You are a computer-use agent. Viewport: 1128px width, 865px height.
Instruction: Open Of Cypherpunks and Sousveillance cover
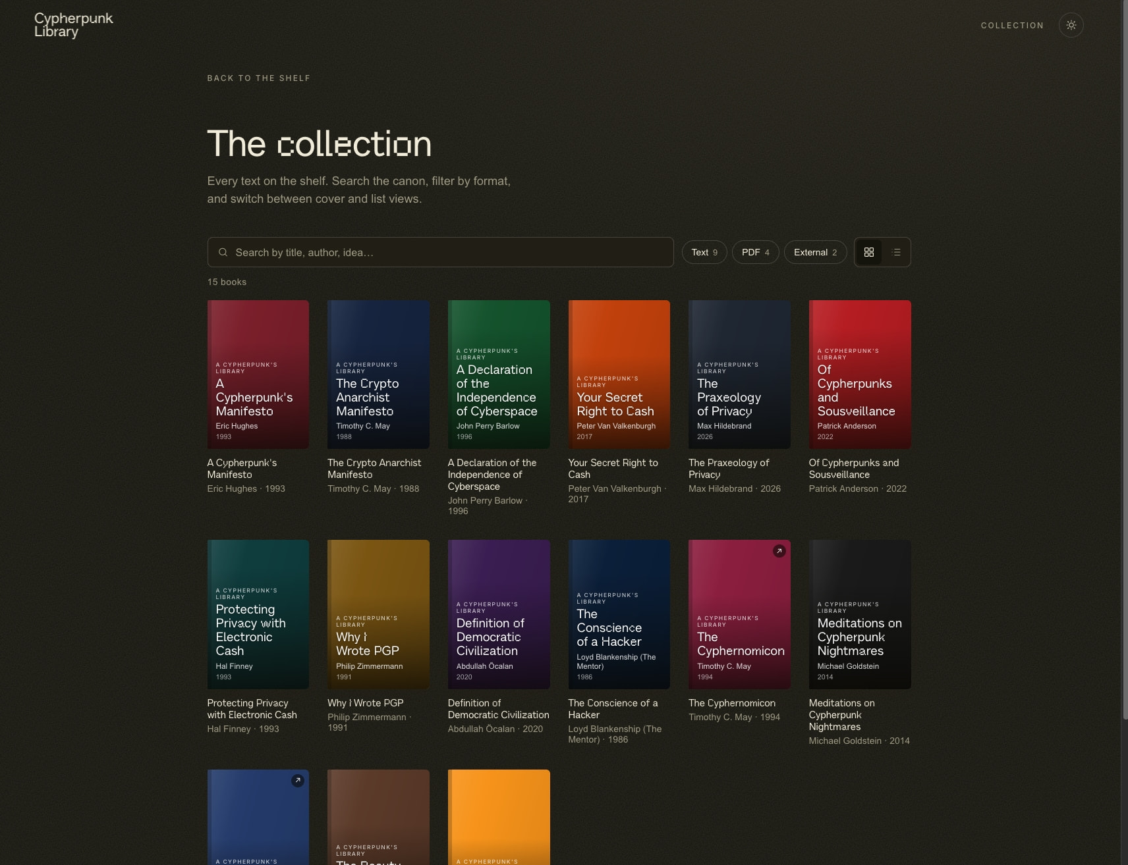pyautogui.click(x=860, y=375)
